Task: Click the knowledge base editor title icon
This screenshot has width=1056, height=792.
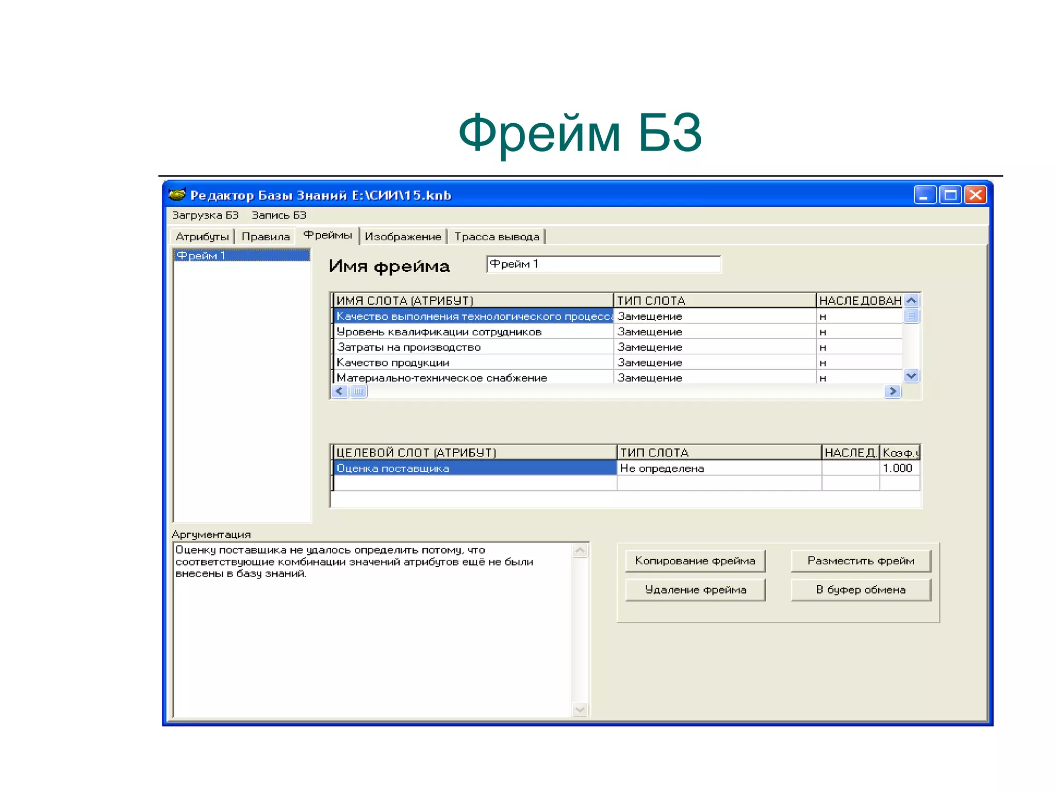Action: click(x=177, y=195)
